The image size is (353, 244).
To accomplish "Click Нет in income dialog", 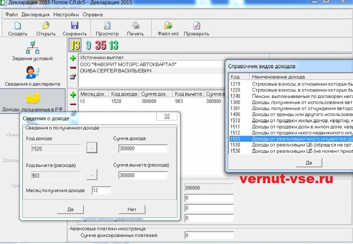I will click(132, 209).
